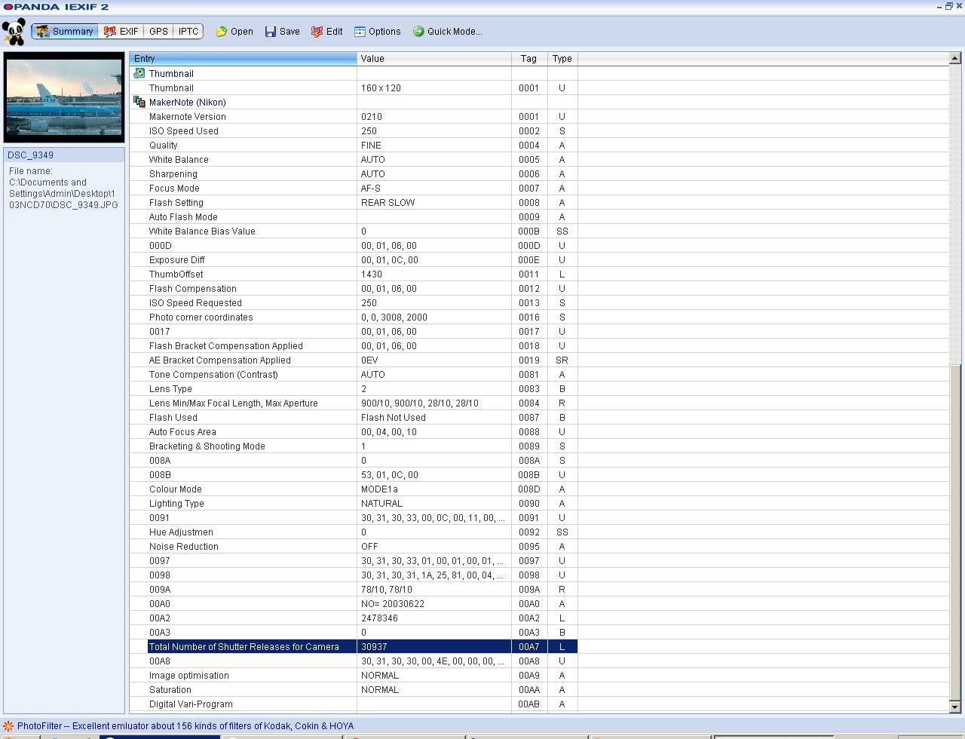Image resolution: width=965 pixels, height=739 pixels.
Task: Click the Save floppy disk icon
Action: click(271, 32)
